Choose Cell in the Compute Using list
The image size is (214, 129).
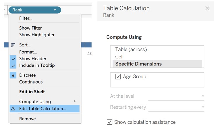[119, 57]
